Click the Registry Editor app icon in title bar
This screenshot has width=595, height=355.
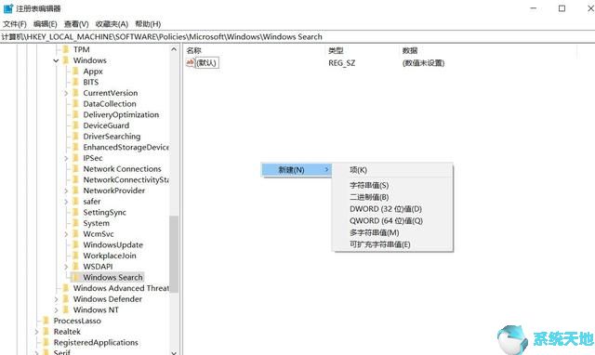tap(8, 8)
